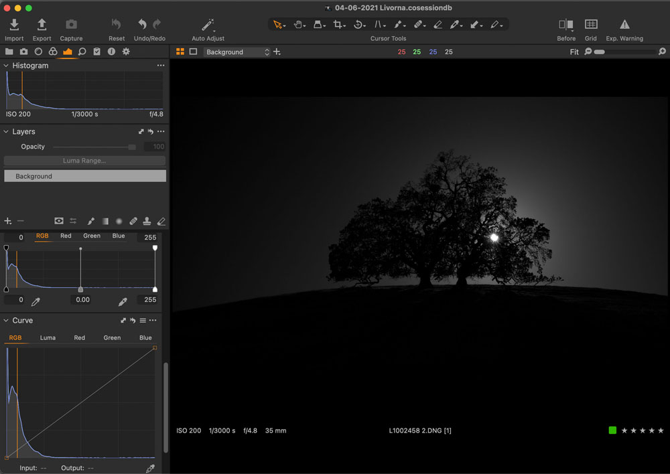Open the Exposure tool tab
Screen dimensions: 670x474
(68, 52)
